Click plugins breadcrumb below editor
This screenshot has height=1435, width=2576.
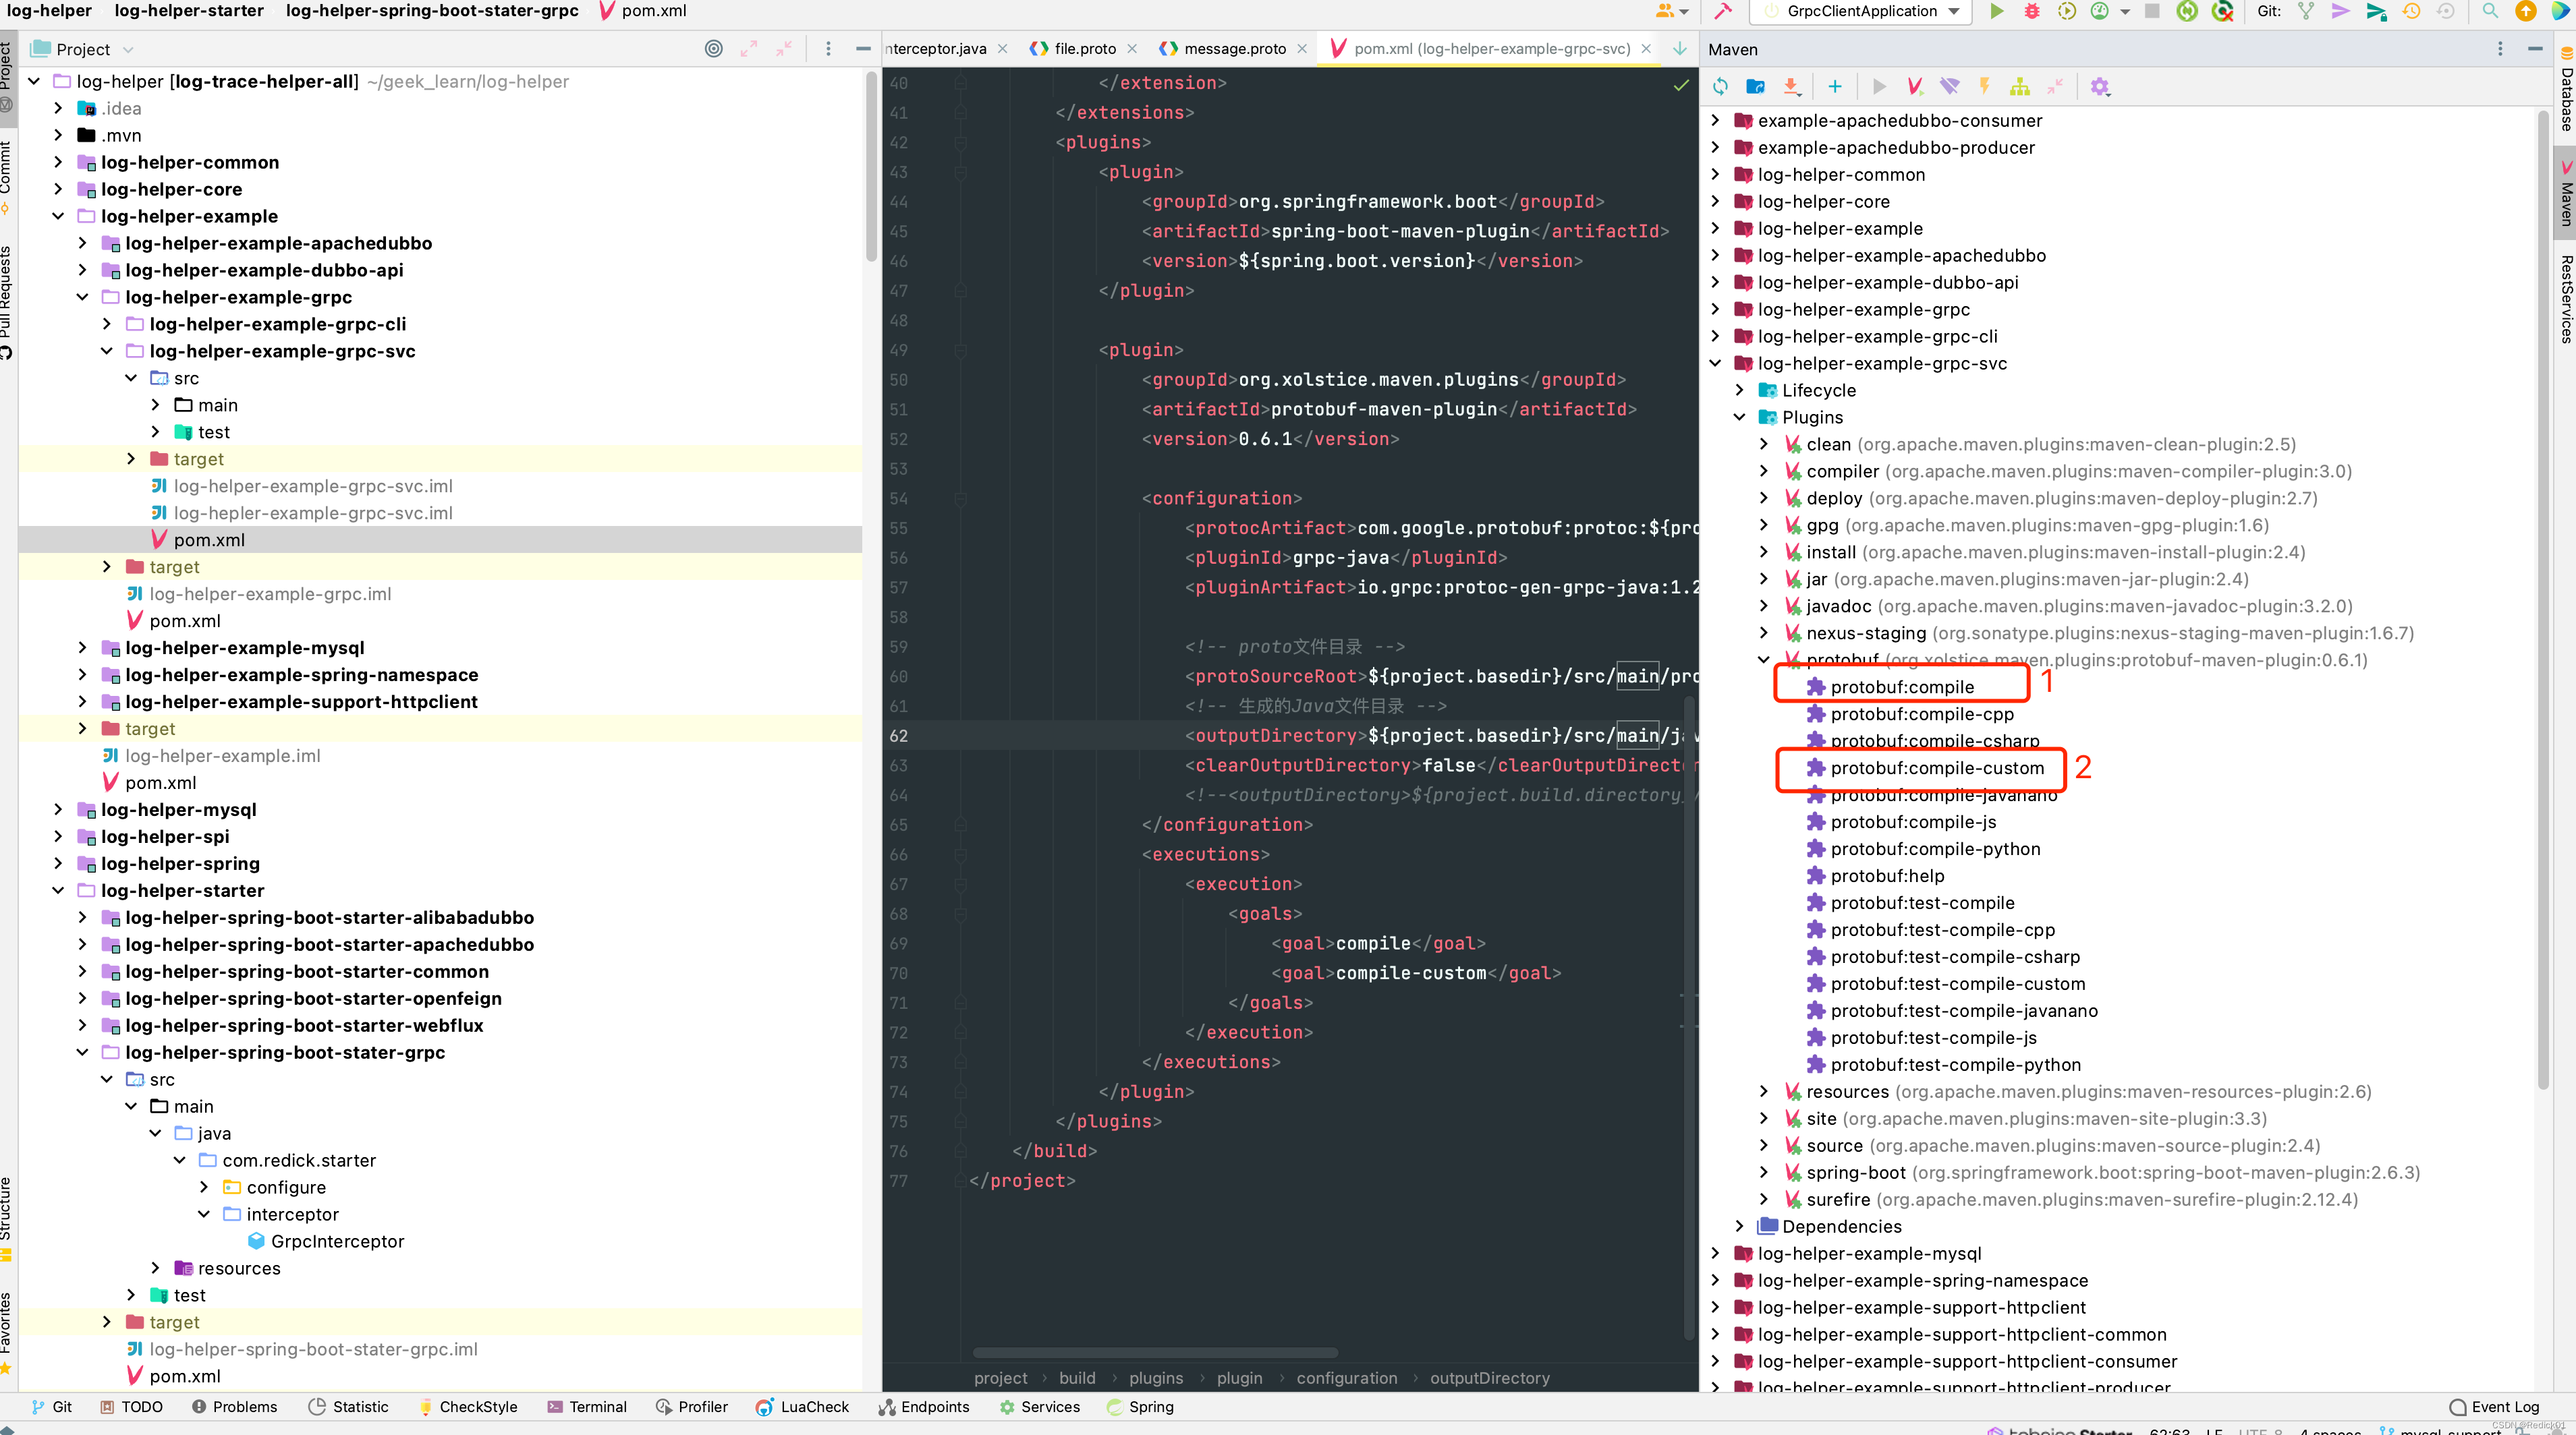click(1156, 1378)
